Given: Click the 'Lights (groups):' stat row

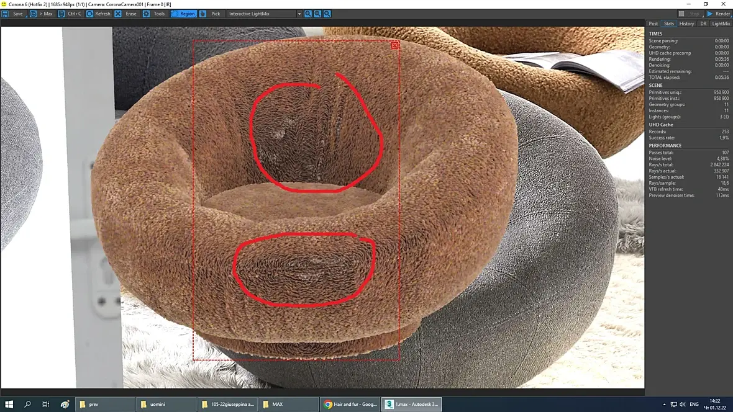Looking at the screenshot, I should pos(689,116).
